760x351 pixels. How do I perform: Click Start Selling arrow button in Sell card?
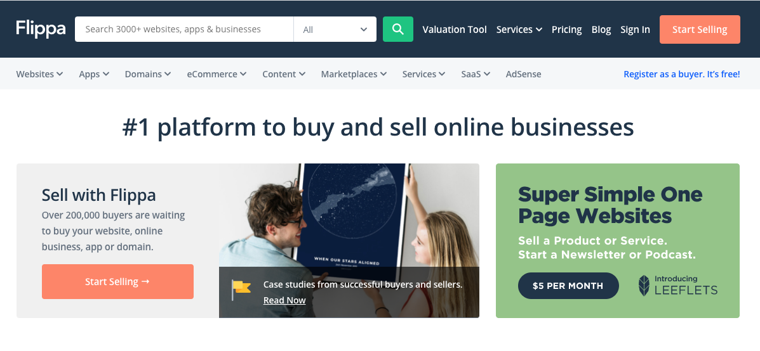click(118, 281)
